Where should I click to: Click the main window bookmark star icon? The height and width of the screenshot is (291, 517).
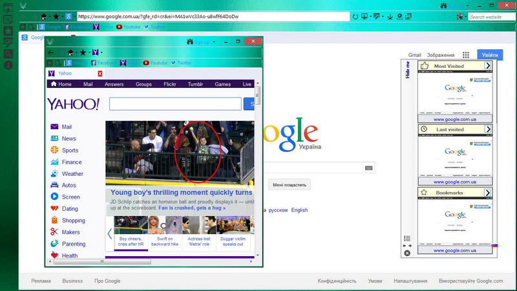coord(56,17)
